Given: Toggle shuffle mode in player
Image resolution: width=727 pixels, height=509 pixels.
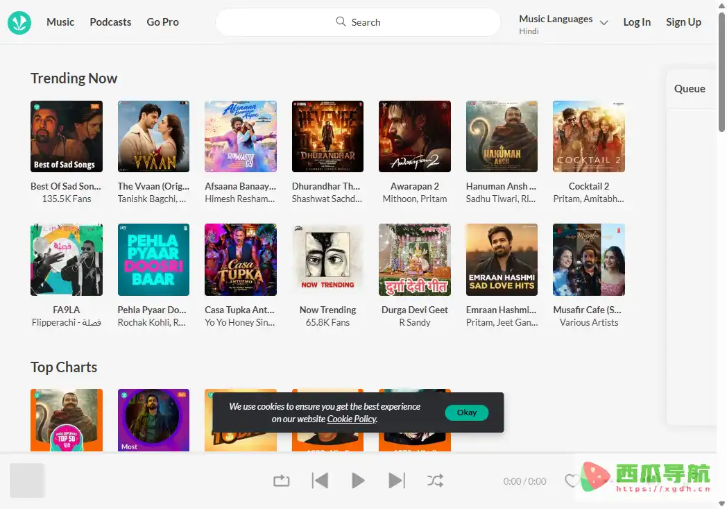Looking at the screenshot, I should 436,481.
